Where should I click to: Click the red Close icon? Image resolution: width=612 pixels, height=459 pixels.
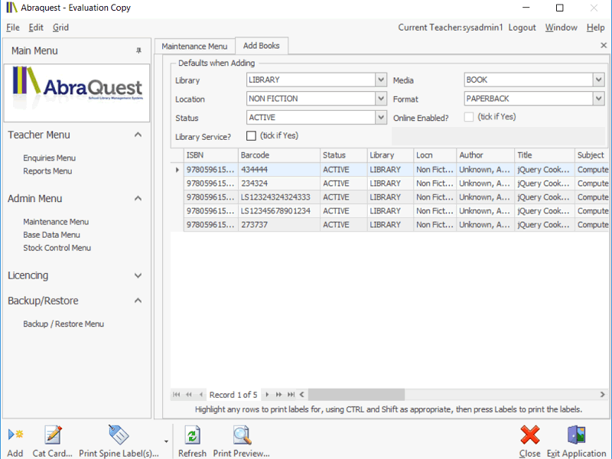coord(529,435)
